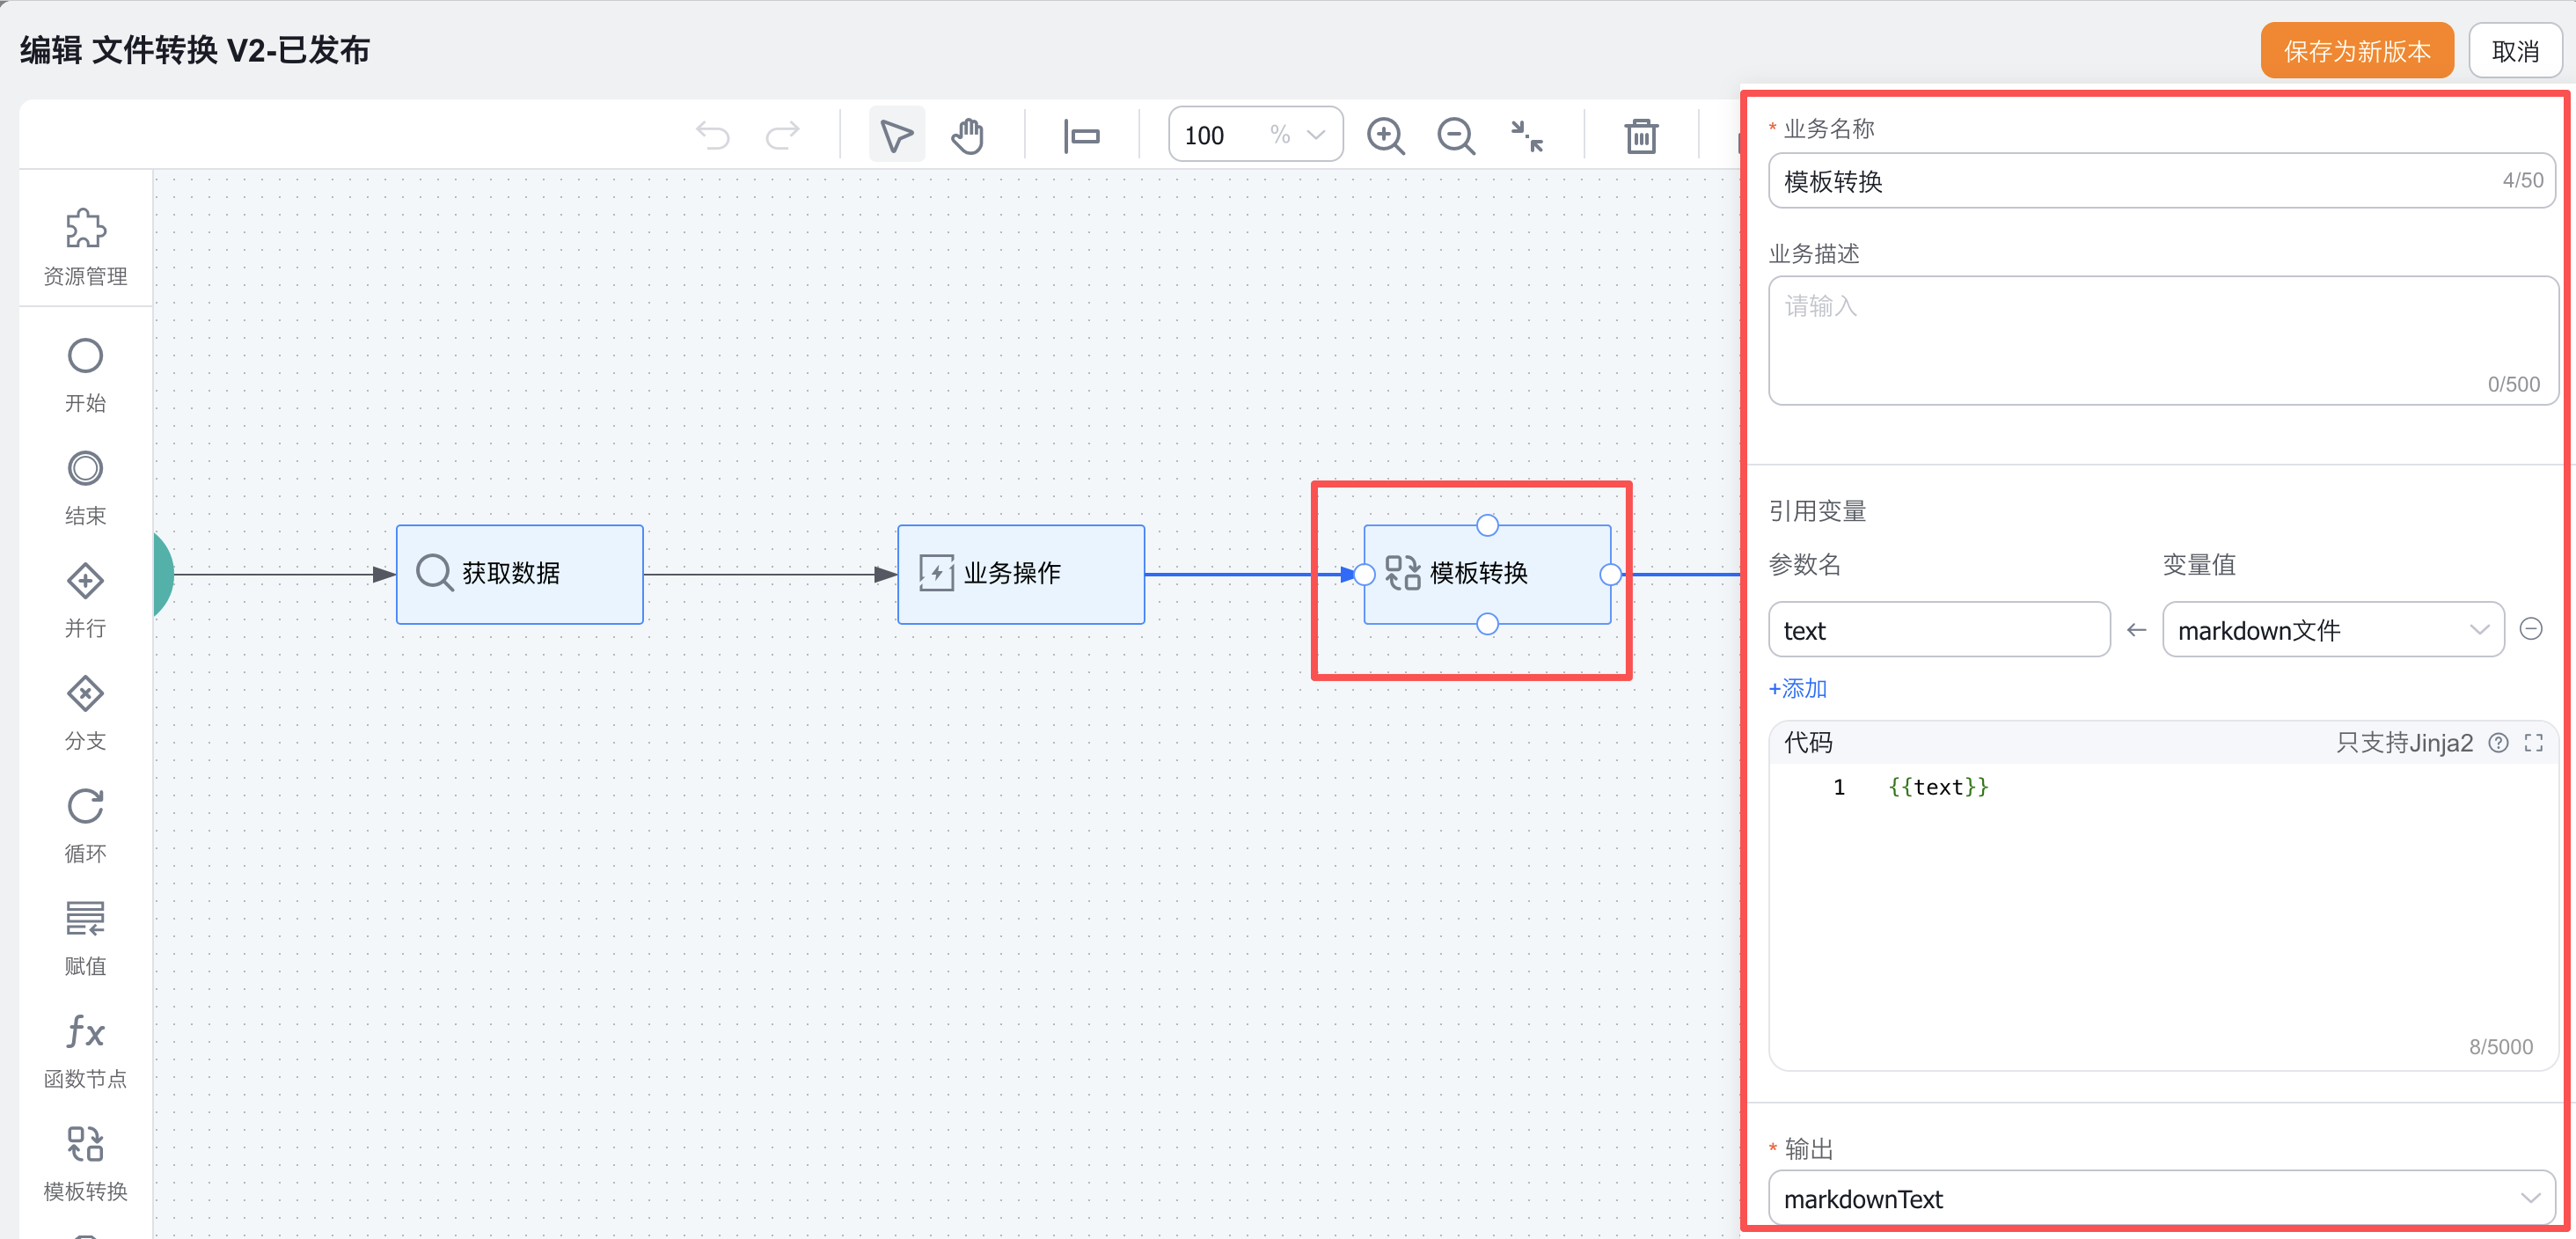Viewport: 2576px width, 1239px height.
Task: Click the 取消 button
Action: pyautogui.click(x=2514, y=51)
